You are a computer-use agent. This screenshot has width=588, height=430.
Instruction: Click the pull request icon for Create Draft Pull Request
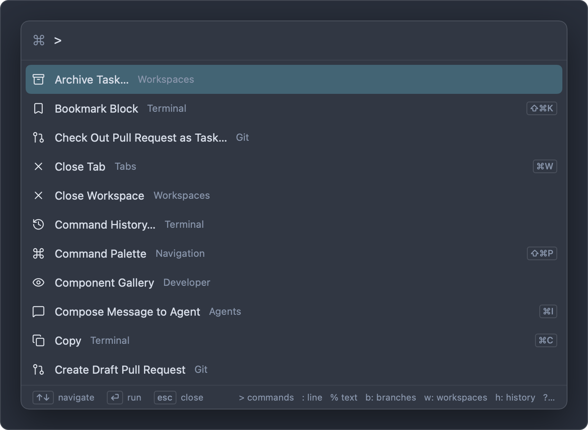[38, 369]
